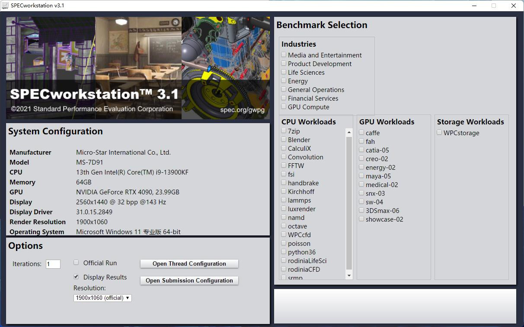Viewport: 524px width, 327px height.
Task: Open Thread Configuration button
Action: [189, 264]
